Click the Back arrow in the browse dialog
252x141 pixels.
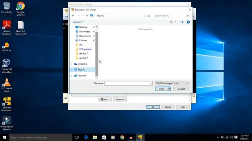pyautogui.click(x=73, y=16)
